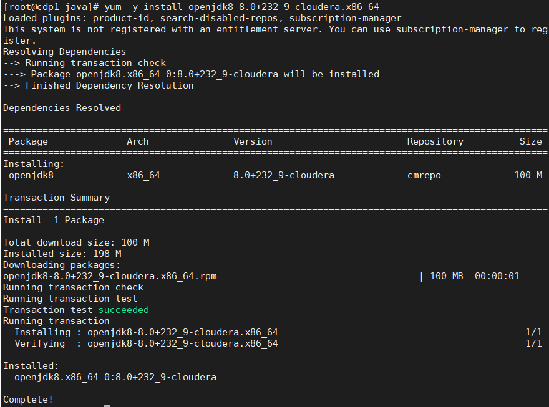
Task: Click 'Install 1 Package' line
Action: click(x=54, y=220)
